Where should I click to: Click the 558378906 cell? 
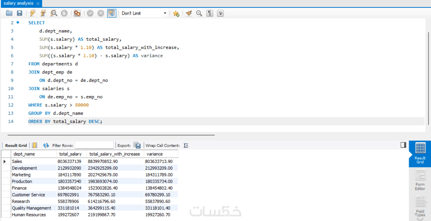pyautogui.click(x=71, y=201)
